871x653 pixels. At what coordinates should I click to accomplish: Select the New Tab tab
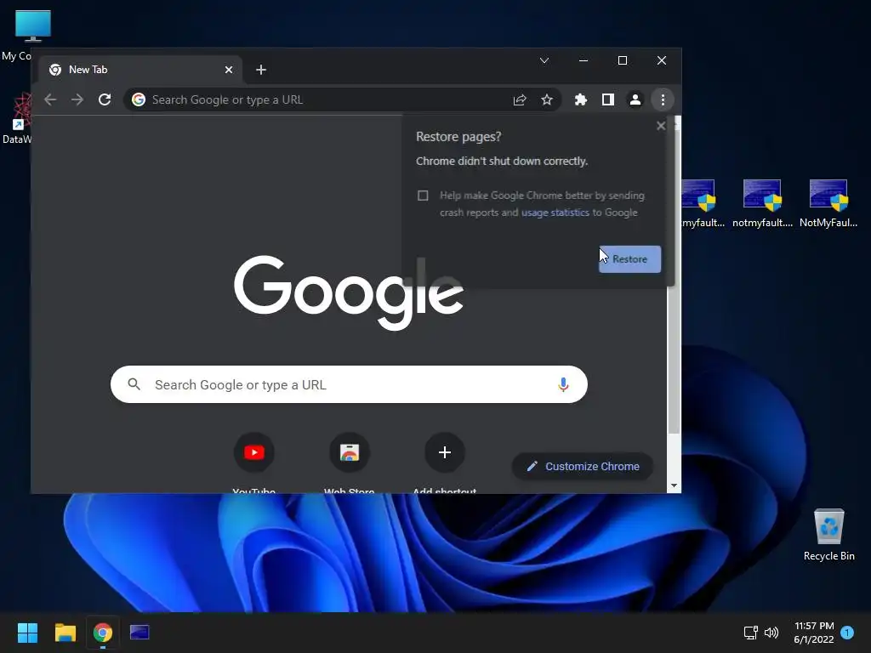pyautogui.click(x=140, y=70)
